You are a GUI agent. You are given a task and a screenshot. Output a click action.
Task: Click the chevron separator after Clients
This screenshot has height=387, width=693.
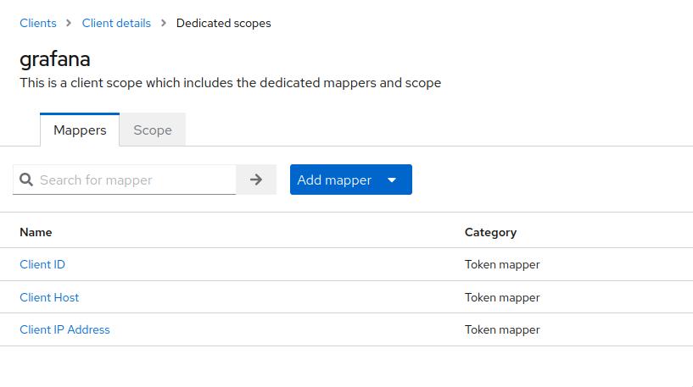coord(69,23)
